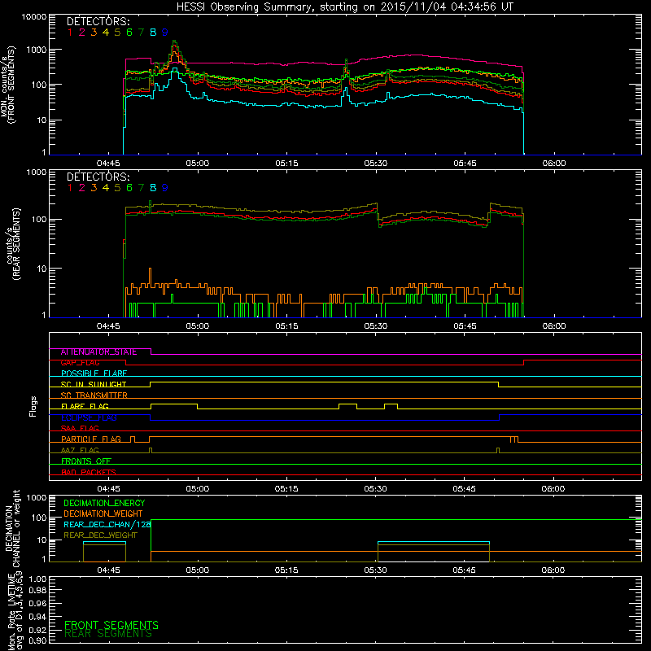The width and height of the screenshot is (651, 651).
Task: Click detector 4 in the front segments legend
Action: (106, 33)
